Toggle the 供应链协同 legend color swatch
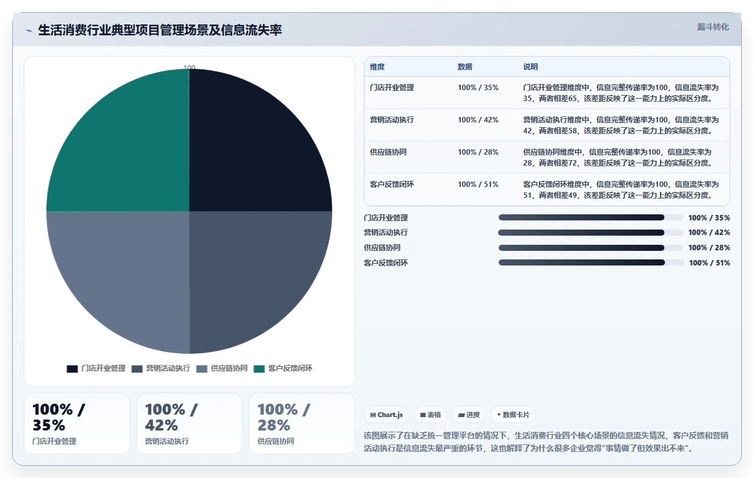The width and height of the screenshot is (754, 478). (x=201, y=368)
